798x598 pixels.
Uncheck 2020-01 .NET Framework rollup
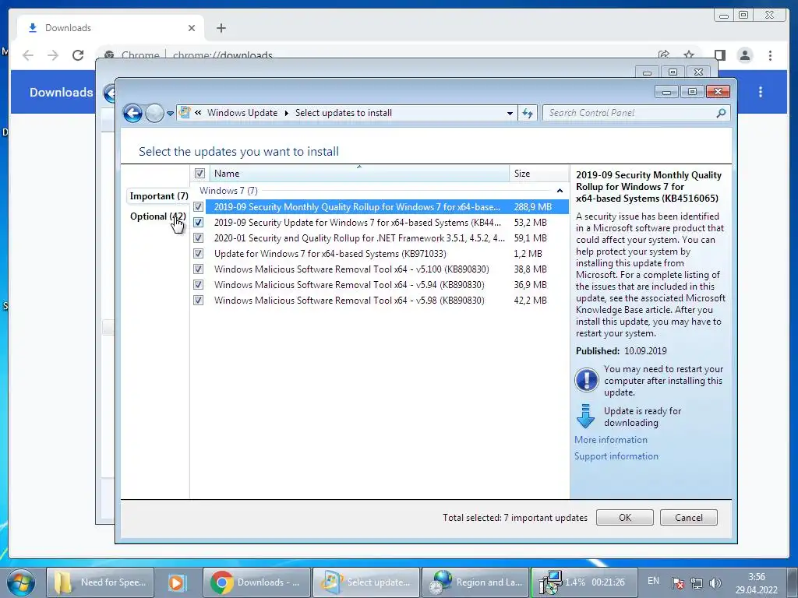[x=199, y=238]
